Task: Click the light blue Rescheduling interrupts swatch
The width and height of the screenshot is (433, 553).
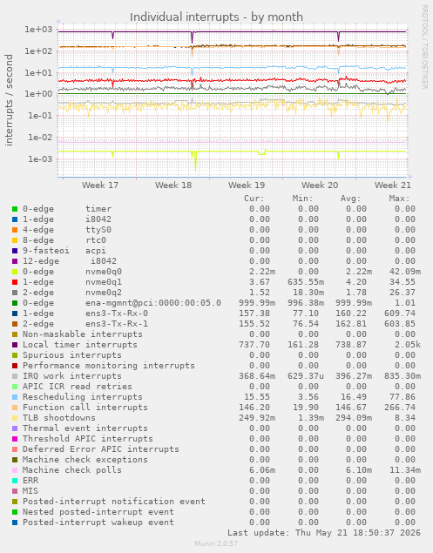Action: click(x=15, y=397)
